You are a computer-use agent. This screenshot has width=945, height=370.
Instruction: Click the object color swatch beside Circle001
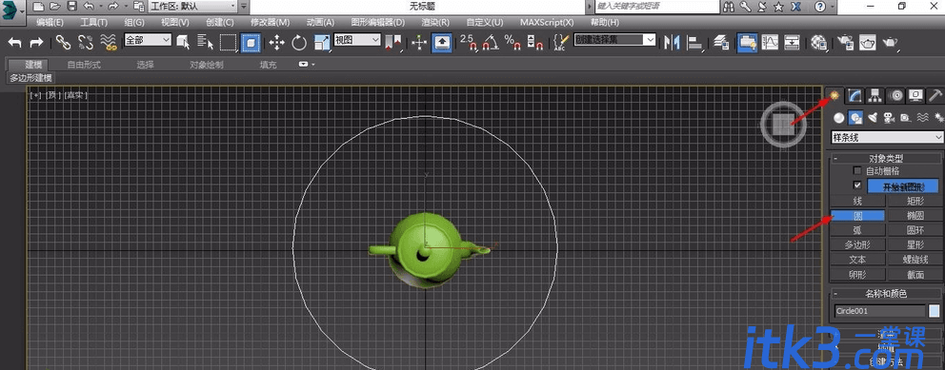(x=935, y=311)
